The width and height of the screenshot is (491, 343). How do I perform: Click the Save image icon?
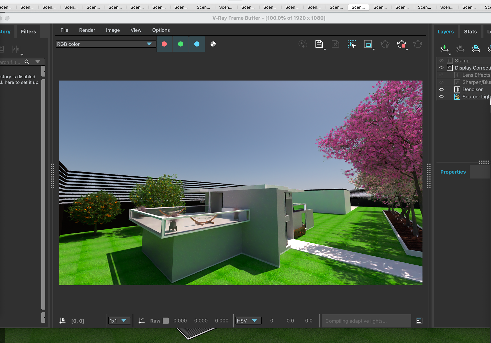pyautogui.click(x=319, y=44)
